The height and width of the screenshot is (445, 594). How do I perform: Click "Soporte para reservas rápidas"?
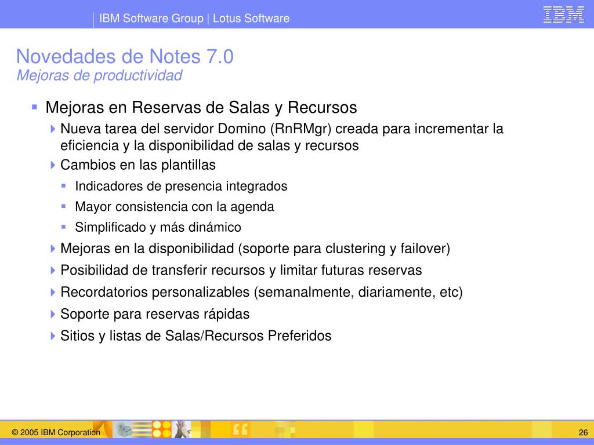(155, 314)
